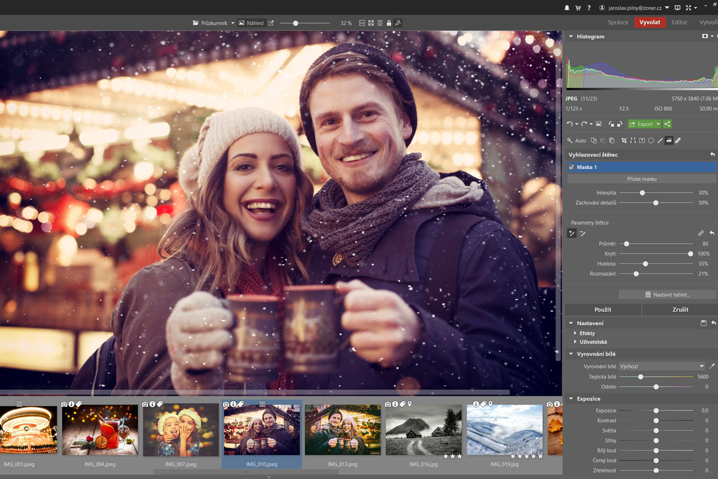Switch brush to subtract-from-mask mode

(583, 234)
